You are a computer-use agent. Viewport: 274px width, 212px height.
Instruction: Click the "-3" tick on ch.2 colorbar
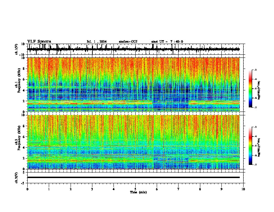click(255, 127)
